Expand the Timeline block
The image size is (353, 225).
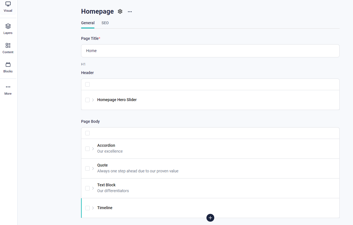pyautogui.click(x=93, y=208)
